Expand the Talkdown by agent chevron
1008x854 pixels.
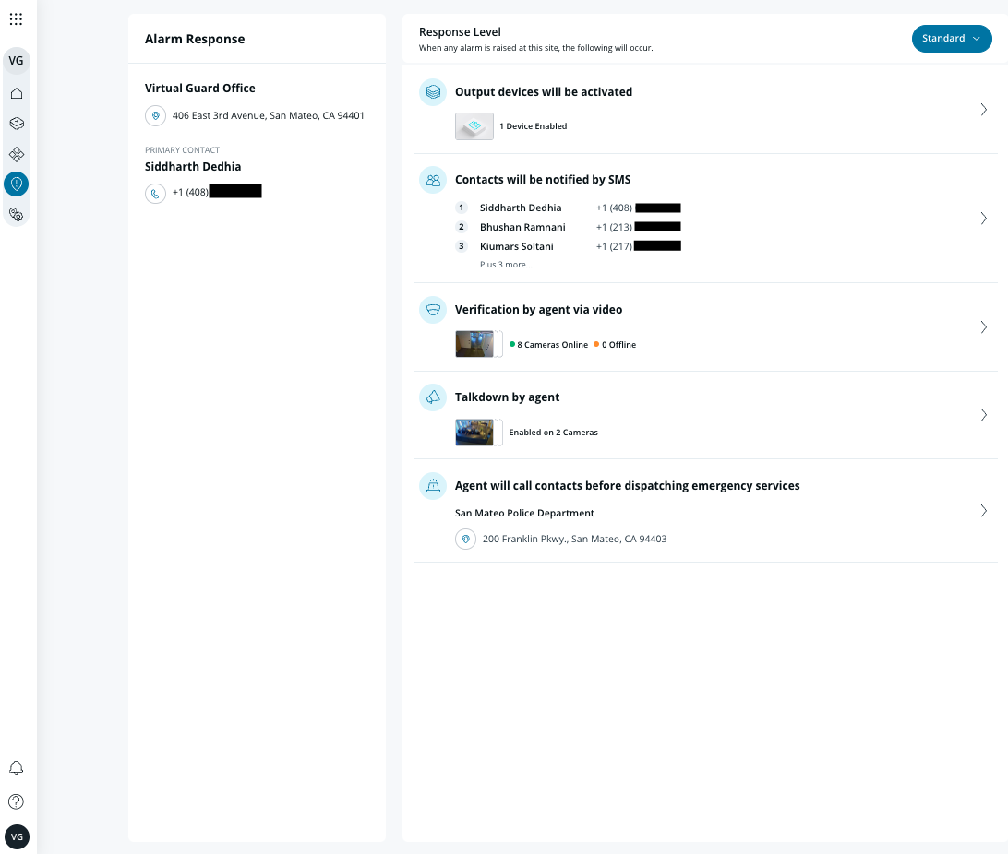pyautogui.click(x=983, y=415)
